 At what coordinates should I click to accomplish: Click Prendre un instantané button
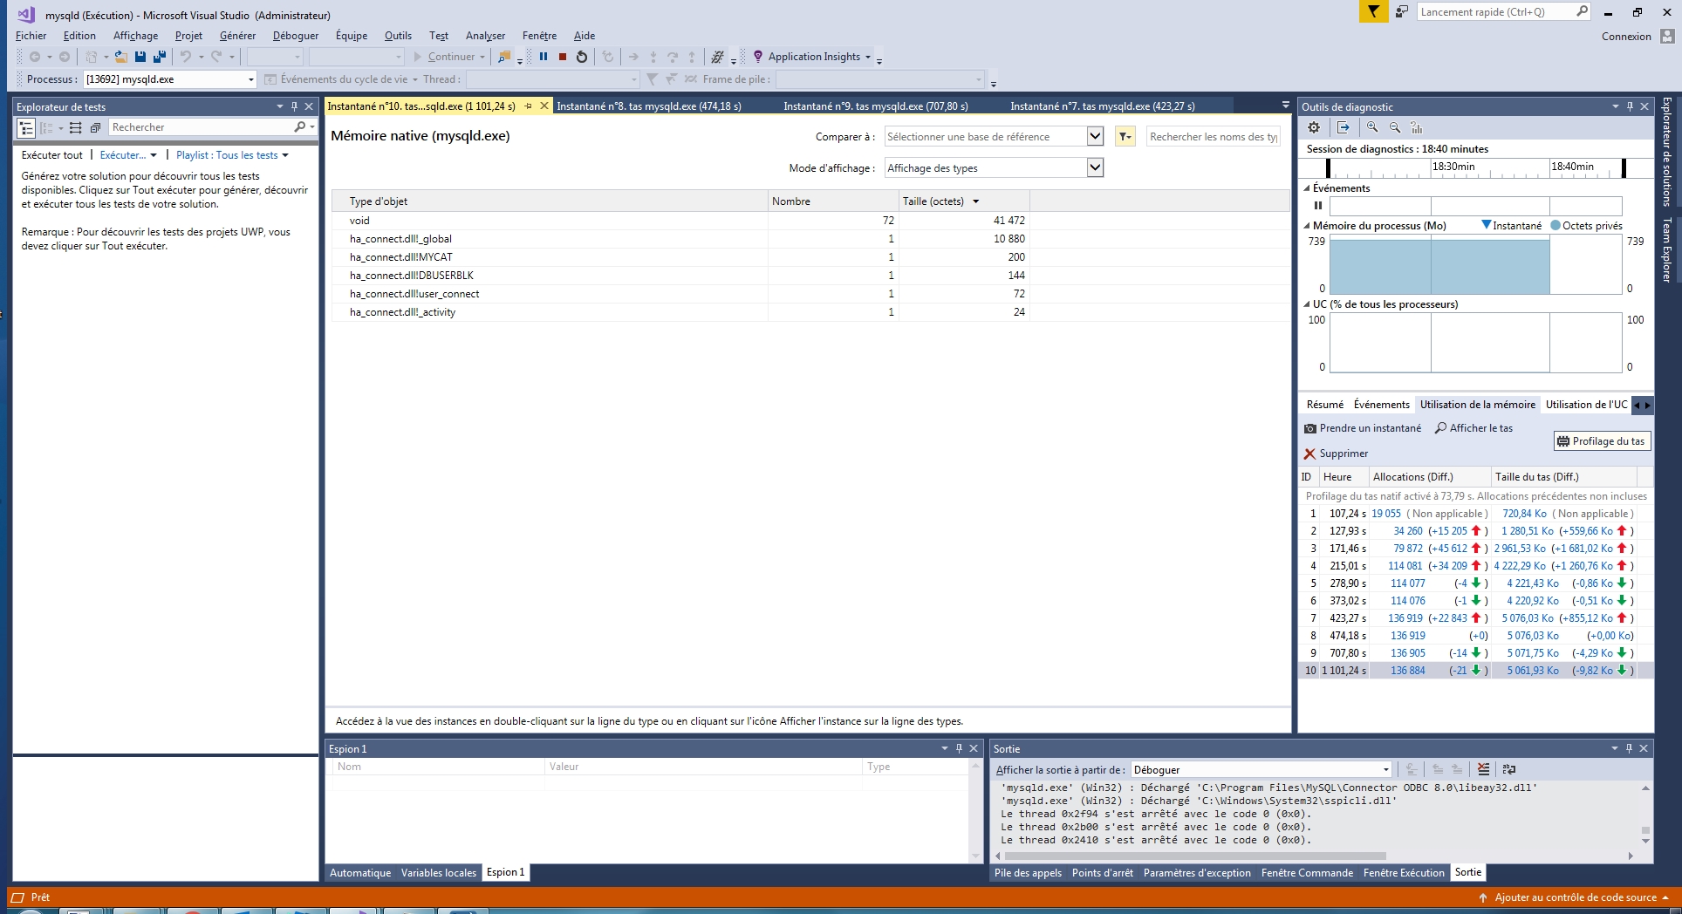(x=1362, y=428)
